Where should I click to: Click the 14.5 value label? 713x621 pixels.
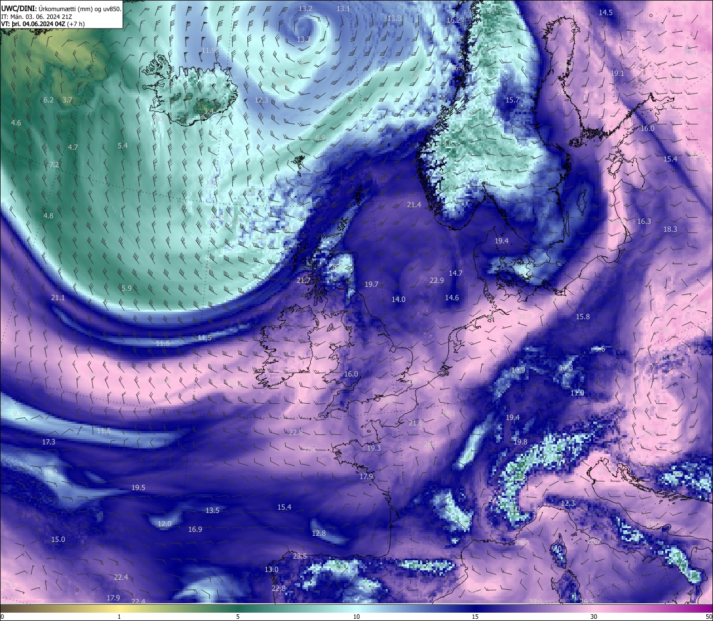(605, 12)
